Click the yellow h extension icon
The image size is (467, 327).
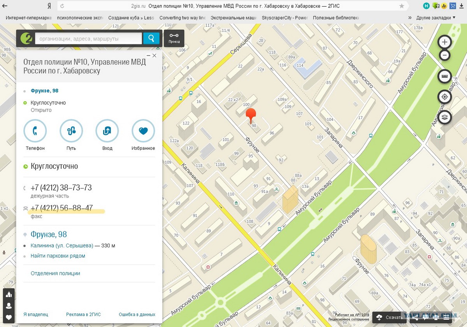click(x=444, y=6)
